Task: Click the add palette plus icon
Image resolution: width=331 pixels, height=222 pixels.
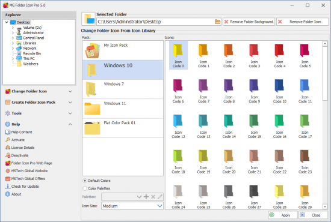Action: click(x=146, y=197)
